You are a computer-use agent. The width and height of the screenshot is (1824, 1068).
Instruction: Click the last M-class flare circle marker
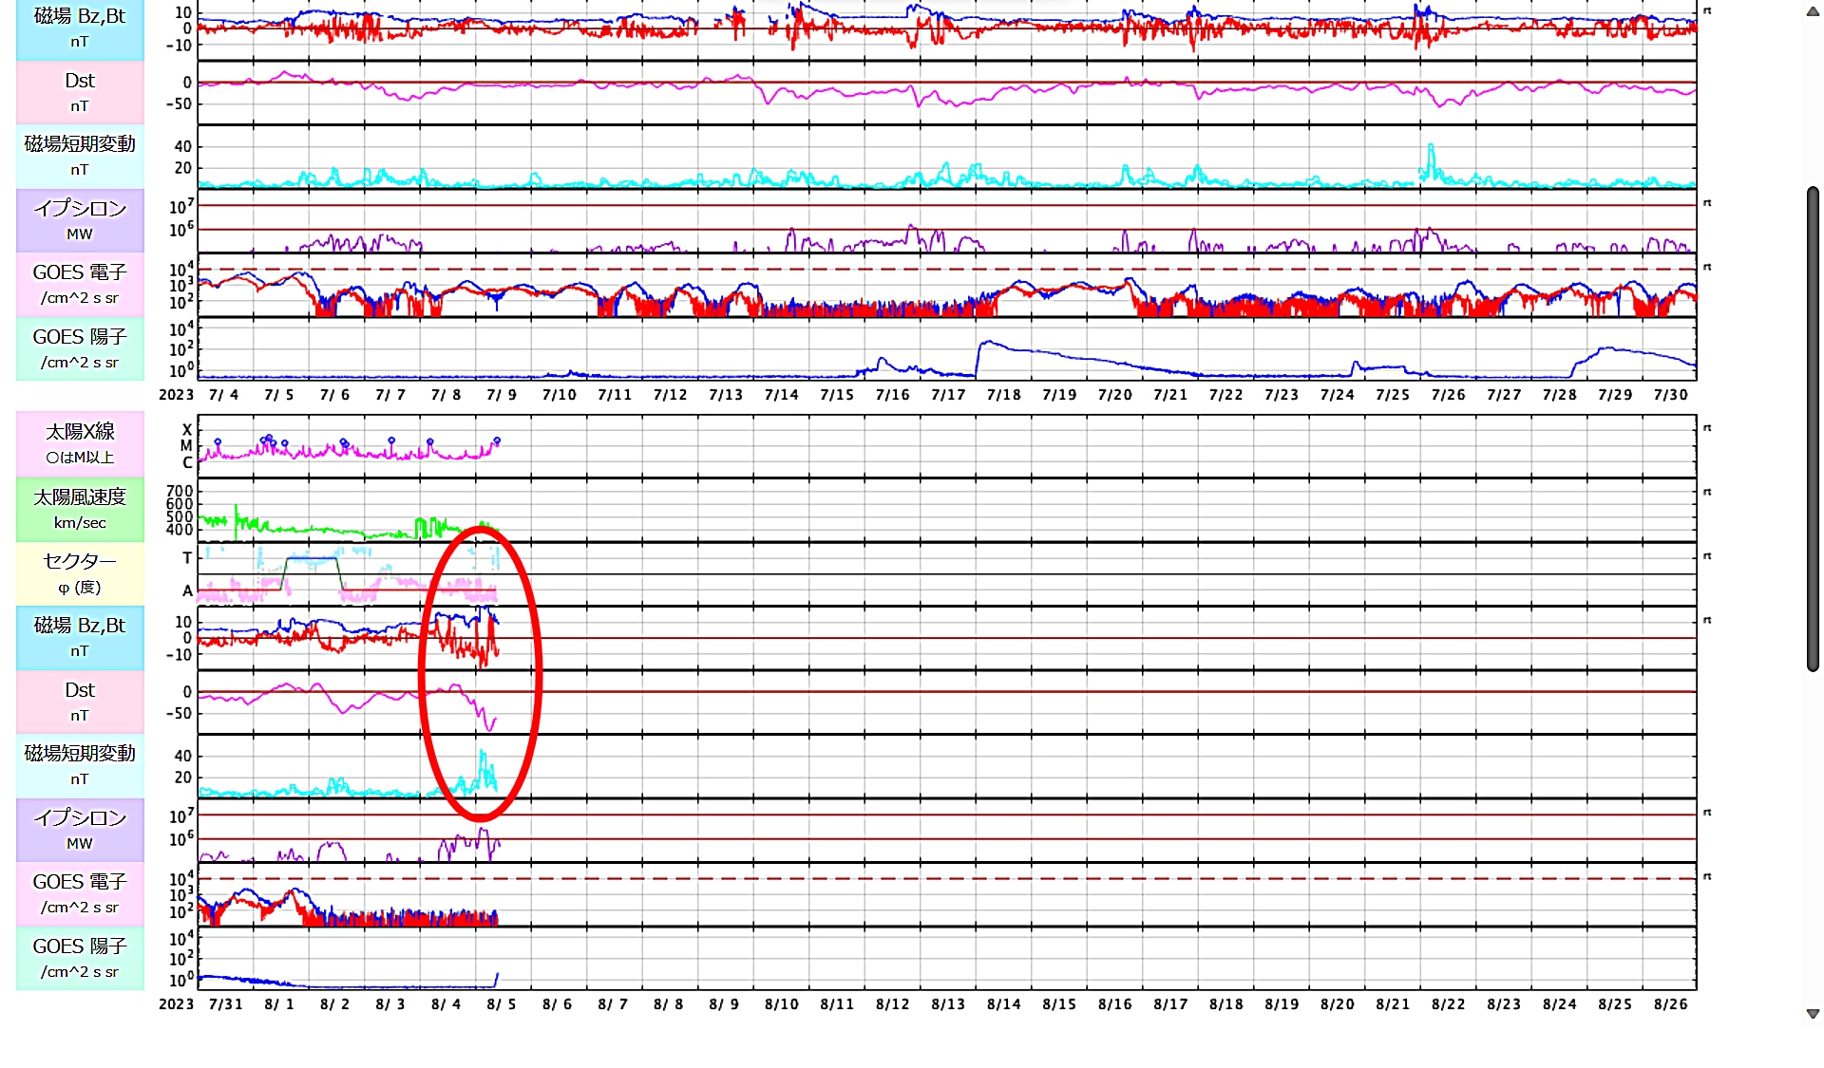(497, 440)
